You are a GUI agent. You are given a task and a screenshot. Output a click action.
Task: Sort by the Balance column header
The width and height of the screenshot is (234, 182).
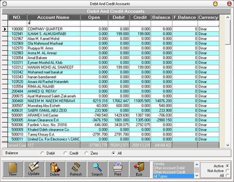tap(162, 17)
